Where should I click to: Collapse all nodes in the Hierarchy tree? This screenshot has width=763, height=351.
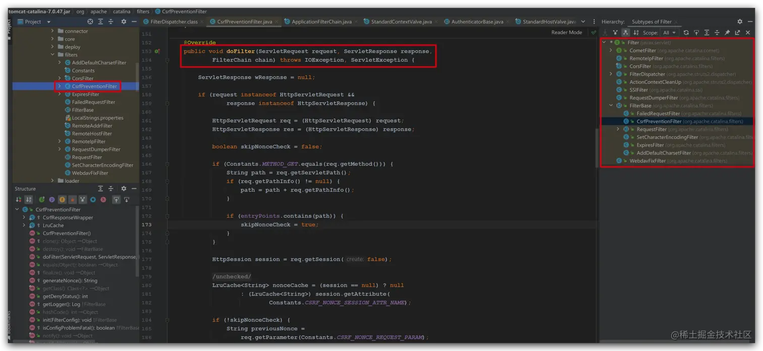(x=717, y=33)
